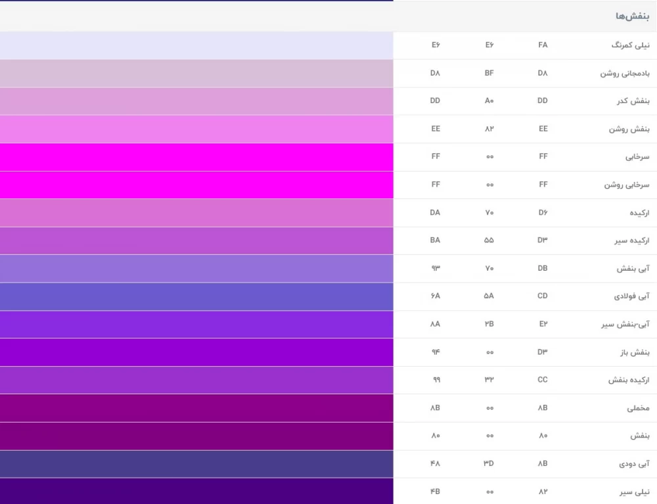
Task: Select value ۹۴ in بنفش باز row
Action: coord(436,352)
